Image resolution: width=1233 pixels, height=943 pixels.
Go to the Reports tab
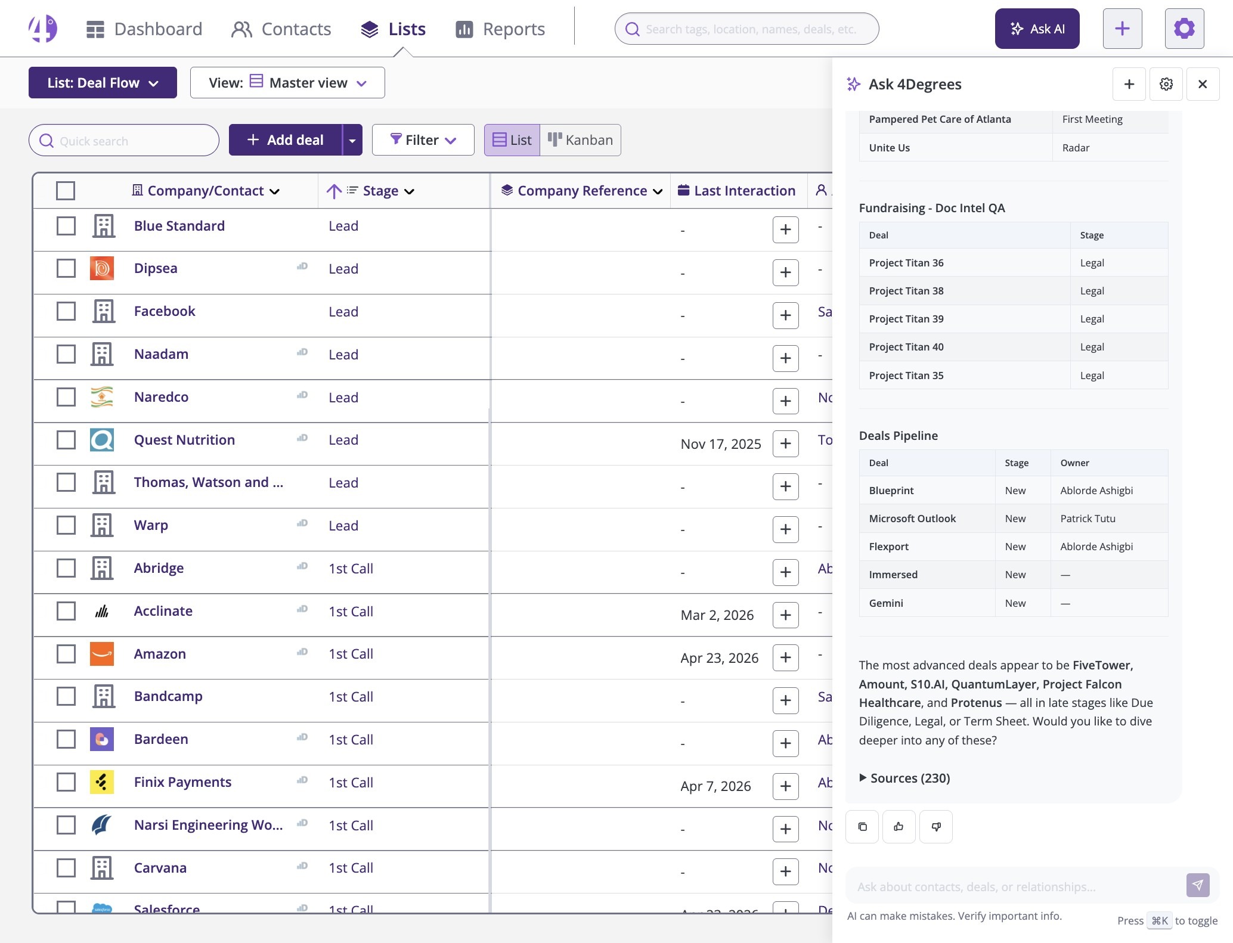(x=500, y=29)
